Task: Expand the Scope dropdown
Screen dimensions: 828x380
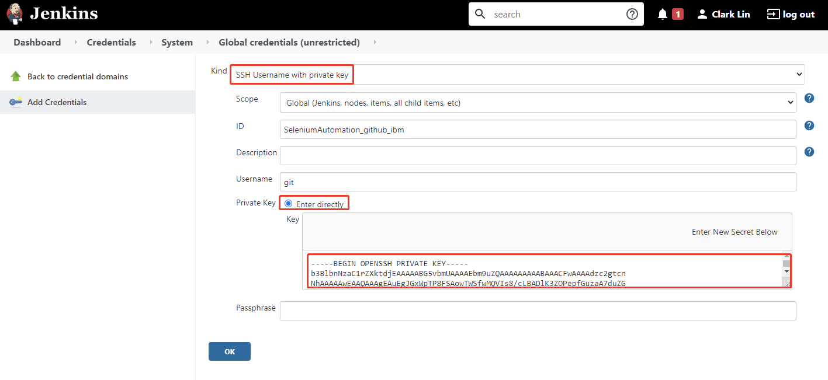Action: click(x=538, y=103)
